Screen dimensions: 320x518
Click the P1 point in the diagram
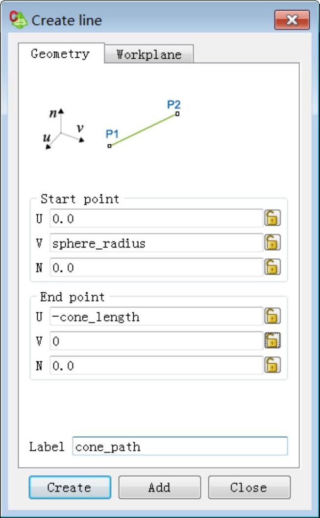coord(109,146)
